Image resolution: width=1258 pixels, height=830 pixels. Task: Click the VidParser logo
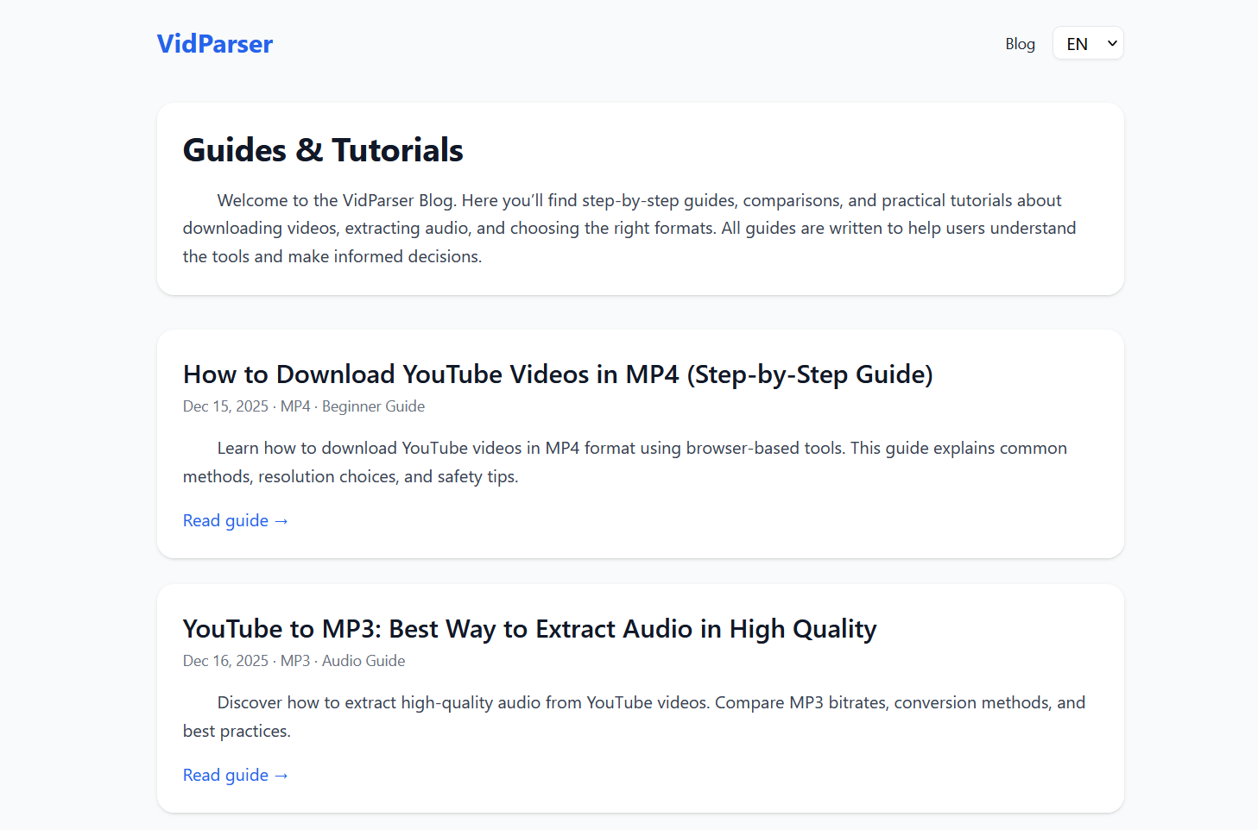(214, 43)
